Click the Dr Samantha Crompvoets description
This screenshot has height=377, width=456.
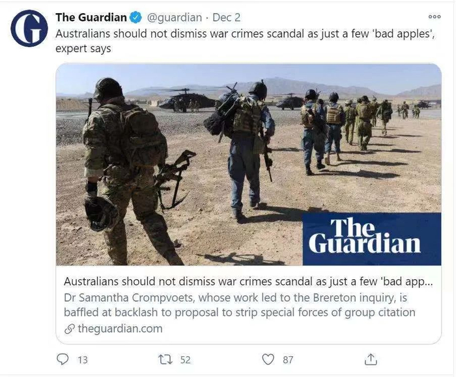[239, 305]
